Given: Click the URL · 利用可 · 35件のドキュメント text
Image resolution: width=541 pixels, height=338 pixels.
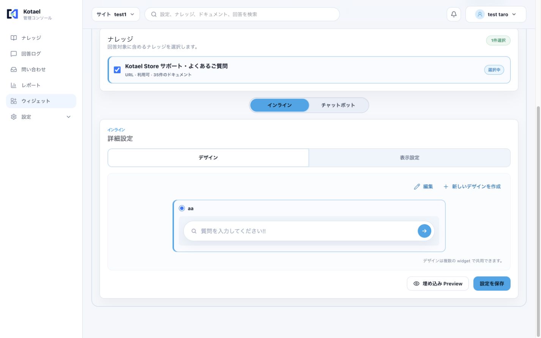Looking at the screenshot, I should pos(158,75).
